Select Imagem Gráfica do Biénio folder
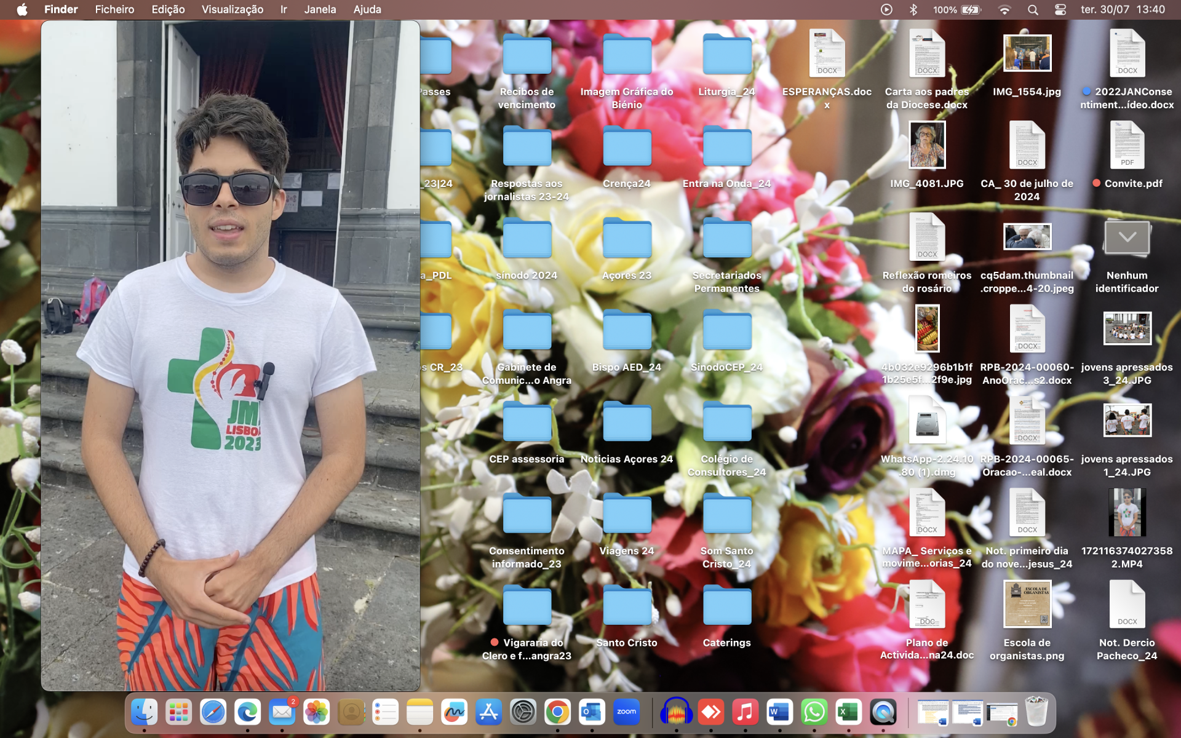The height and width of the screenshot is (738, 1181). click(627, 54)
